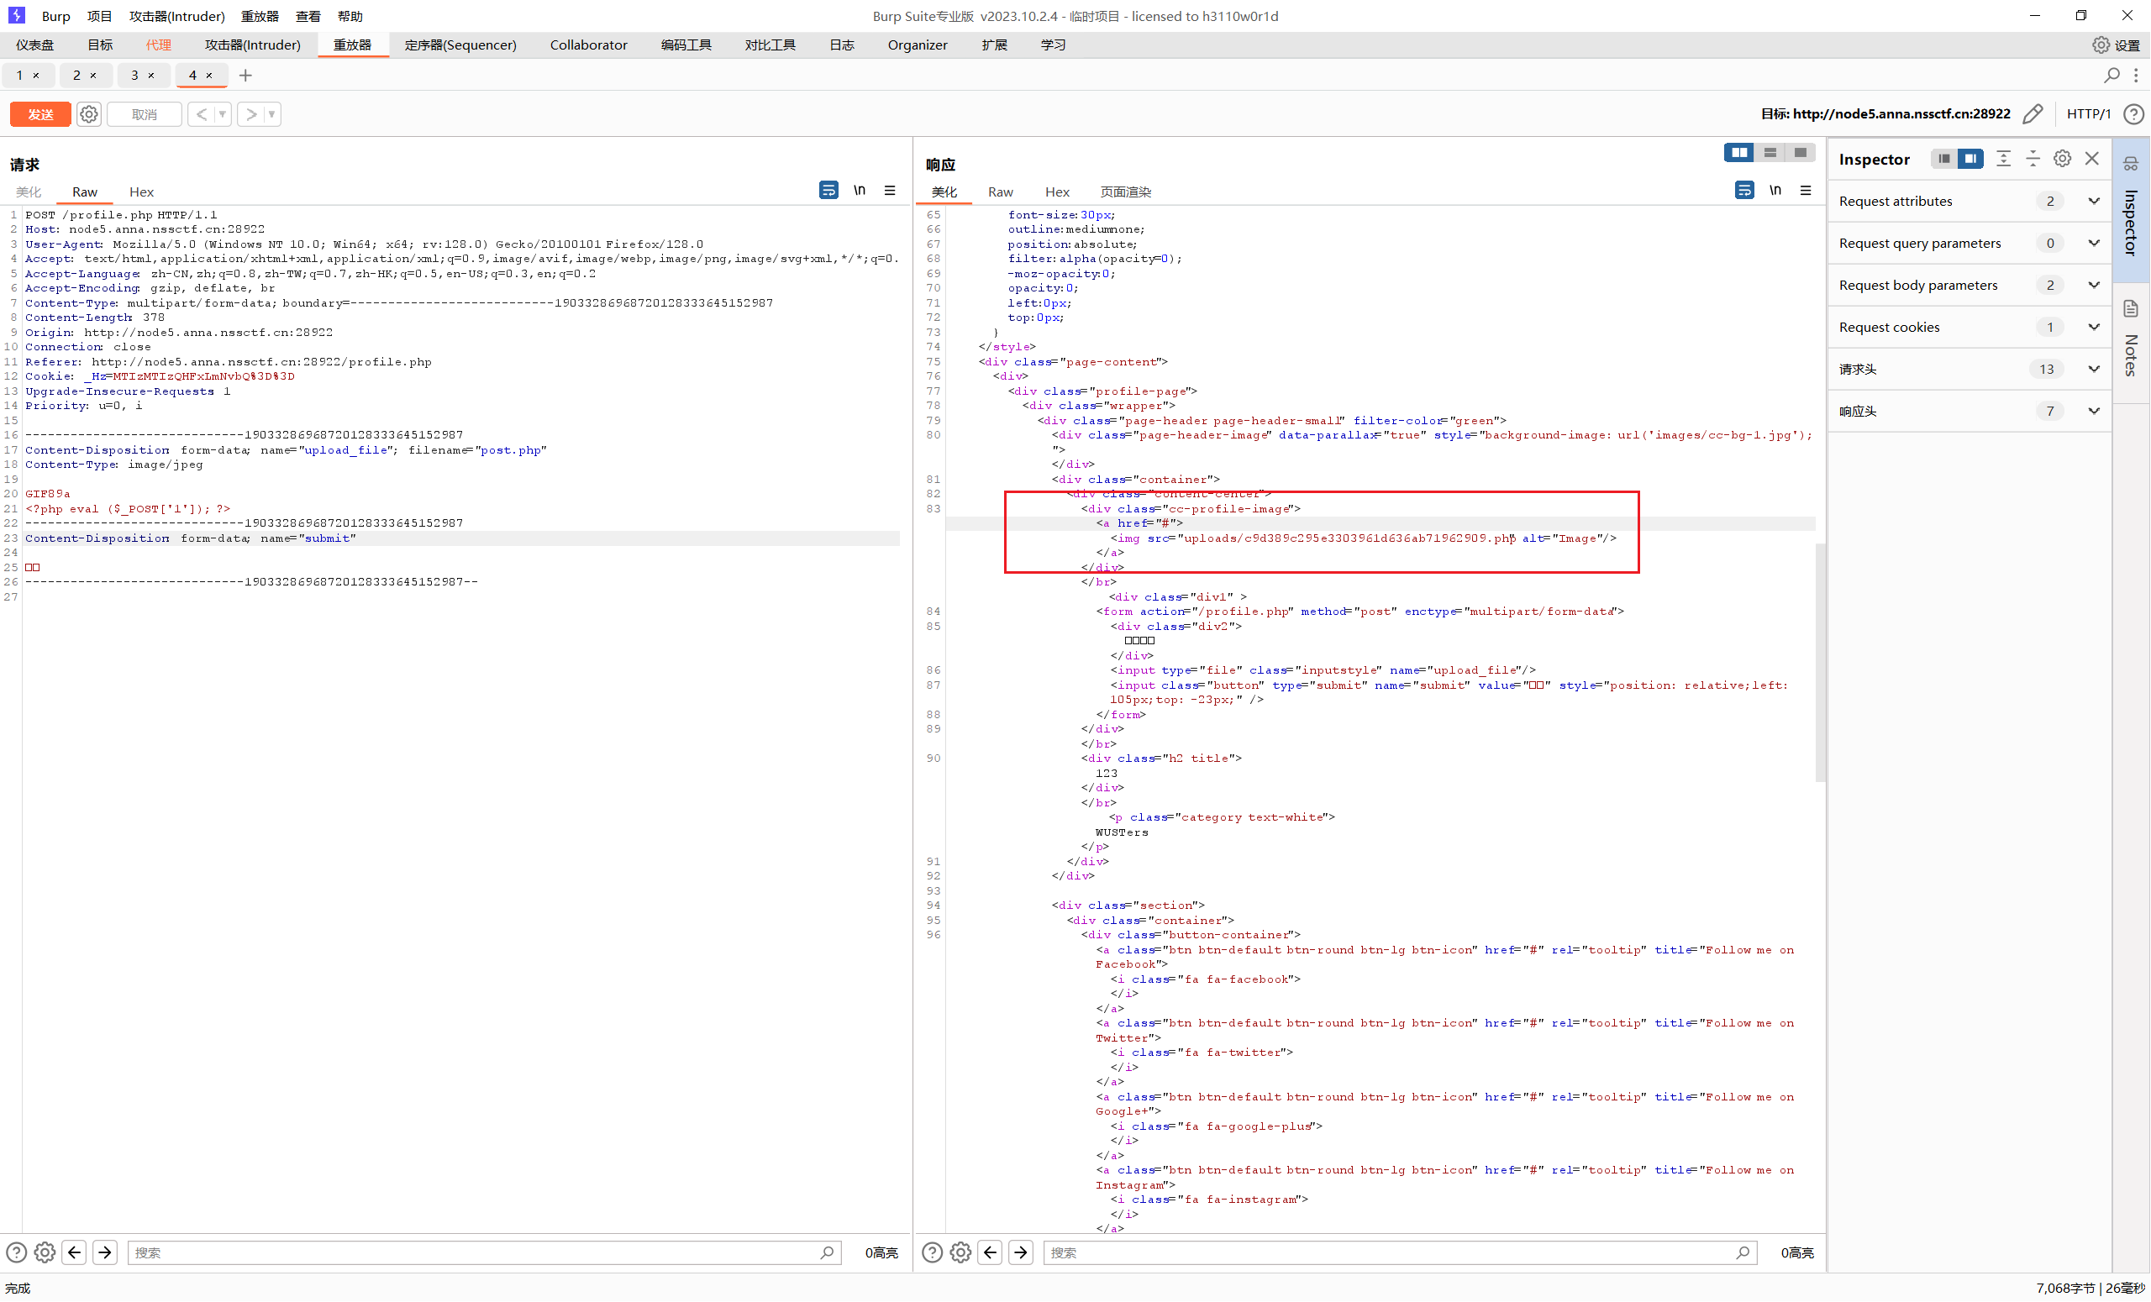Open the 项目 project menu
This screenshot has width=2151, height=1302.
click(x=99, y=16)
